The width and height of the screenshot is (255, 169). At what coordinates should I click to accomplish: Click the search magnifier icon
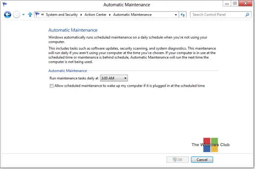pyautogui.click(x=247, y=14)
